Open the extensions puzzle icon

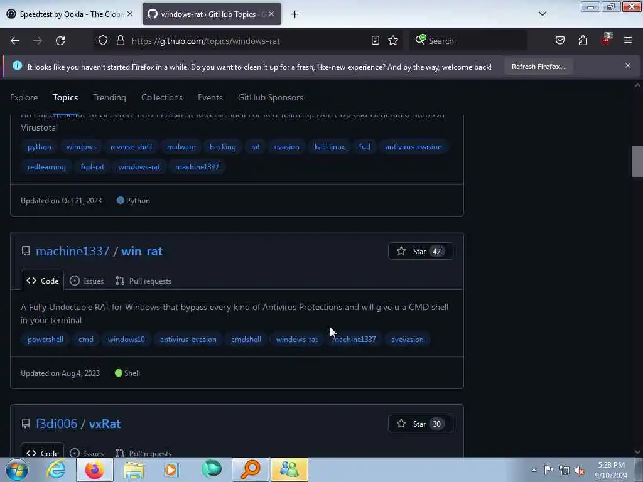tap(583, 40)
